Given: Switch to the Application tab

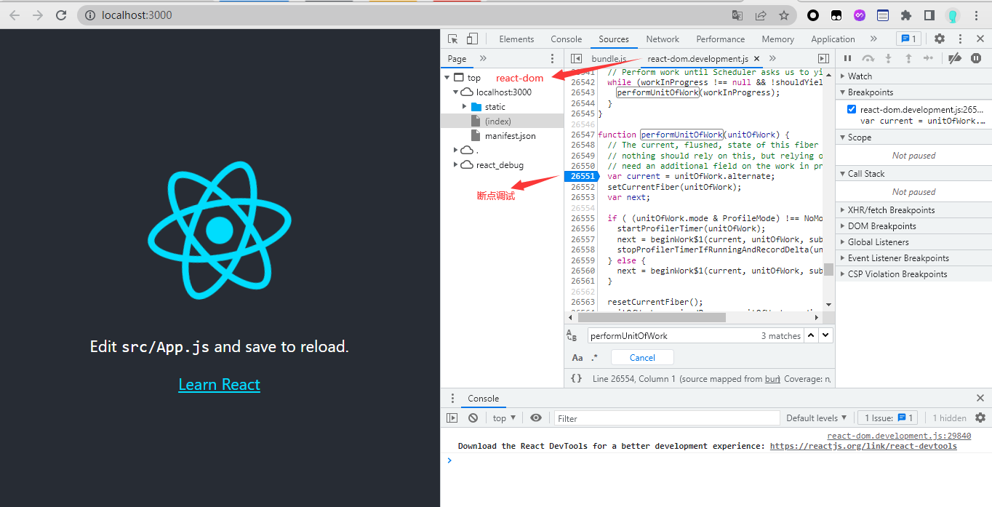Looking at the screenshot, I should point(833,39).
